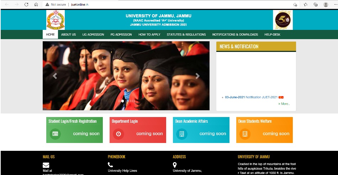
Task: Click the MAIL-US footer heading
Action: click(x=49, y=157)
